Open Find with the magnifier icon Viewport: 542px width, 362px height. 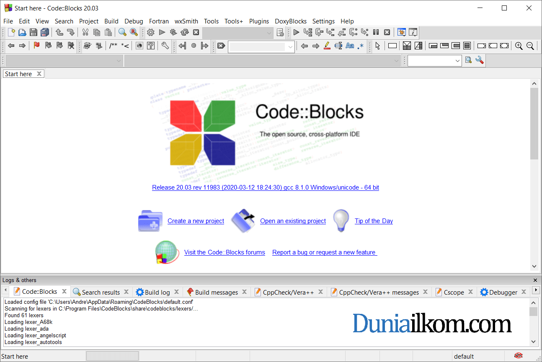pos(122,32)
